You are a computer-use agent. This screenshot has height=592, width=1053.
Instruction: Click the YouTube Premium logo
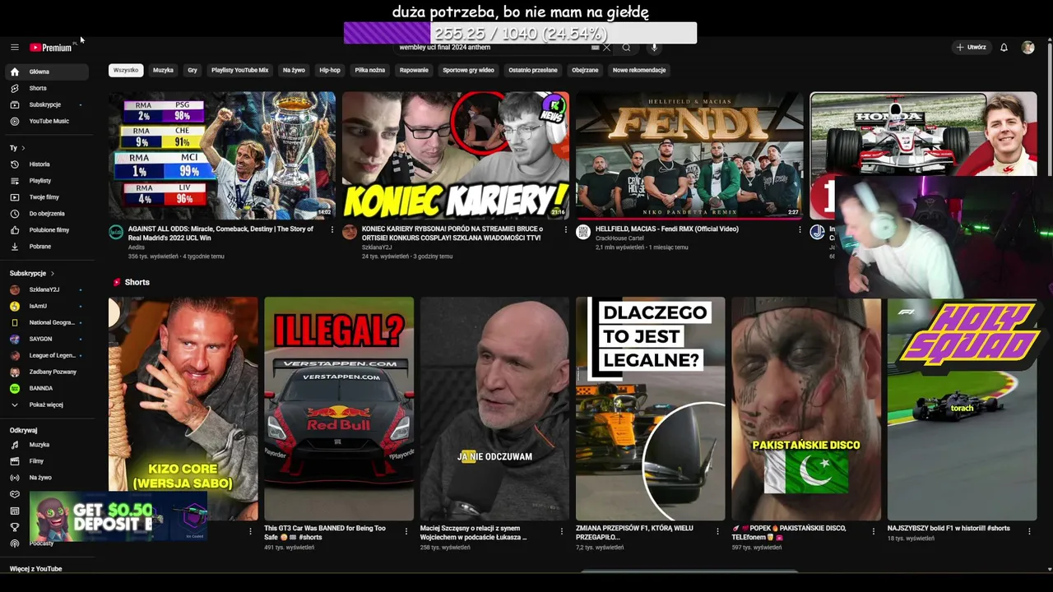[x=51, y=48]
